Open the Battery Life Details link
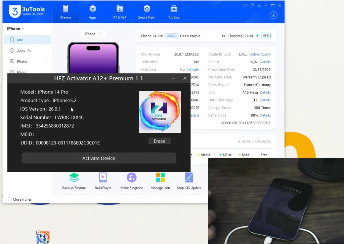Screen dimensions: 344x244 tap(265, 115)
